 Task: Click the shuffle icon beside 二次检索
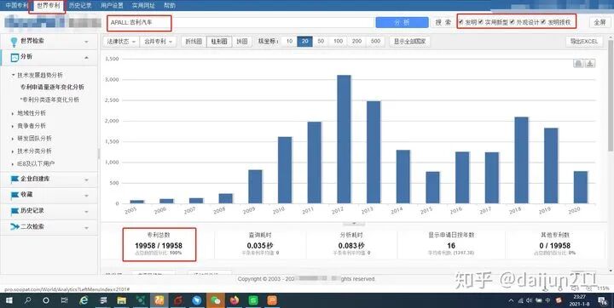(14, 226)
